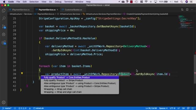Click line number 37 in gutter
Viewport: 196px width, 110px height.
[14, 66]
